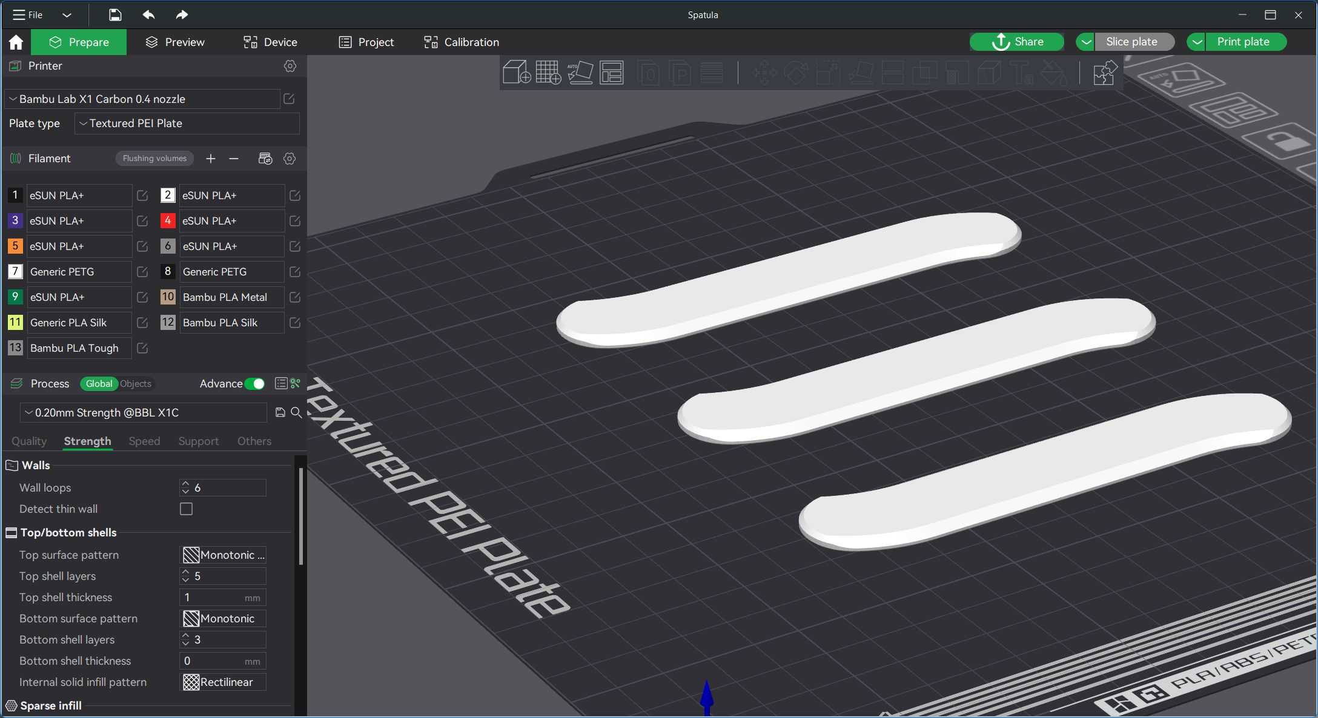Viewport: 1318px width, 718px height.
Task: Click the Auto orient toolbar icon
Action: click(580, 73)
